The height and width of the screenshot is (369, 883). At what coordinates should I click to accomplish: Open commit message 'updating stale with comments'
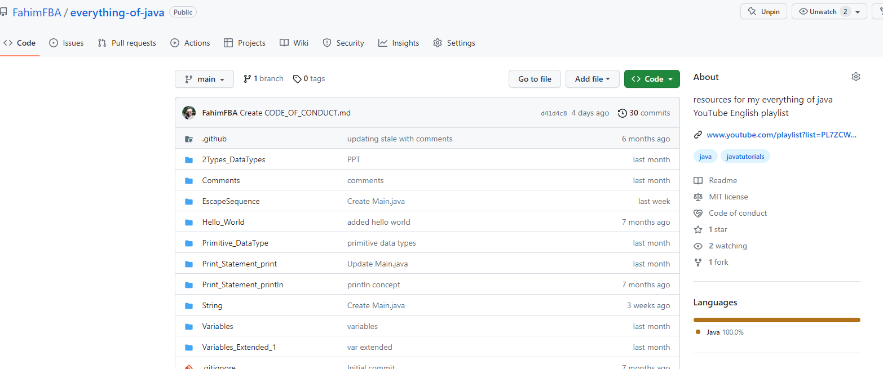coord(400,139)
